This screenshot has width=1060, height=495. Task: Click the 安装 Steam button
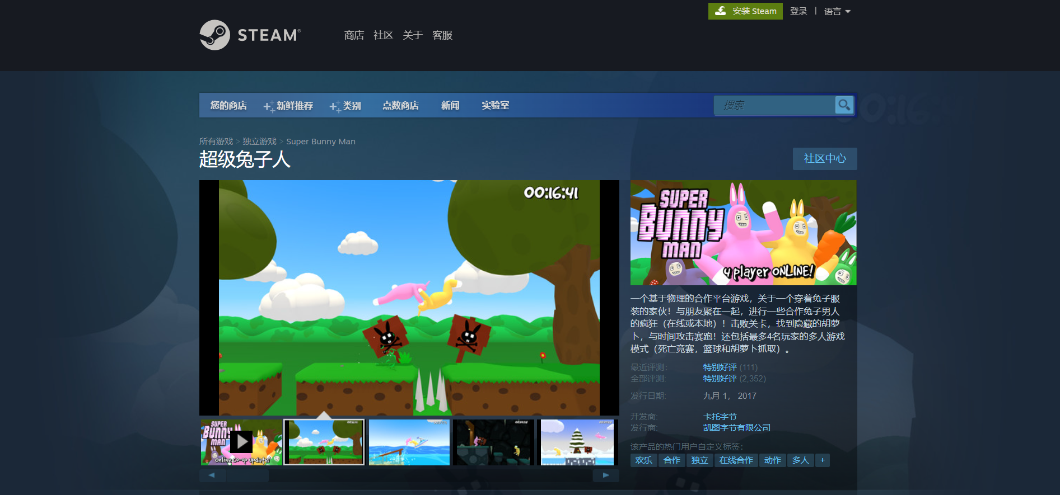745,11
